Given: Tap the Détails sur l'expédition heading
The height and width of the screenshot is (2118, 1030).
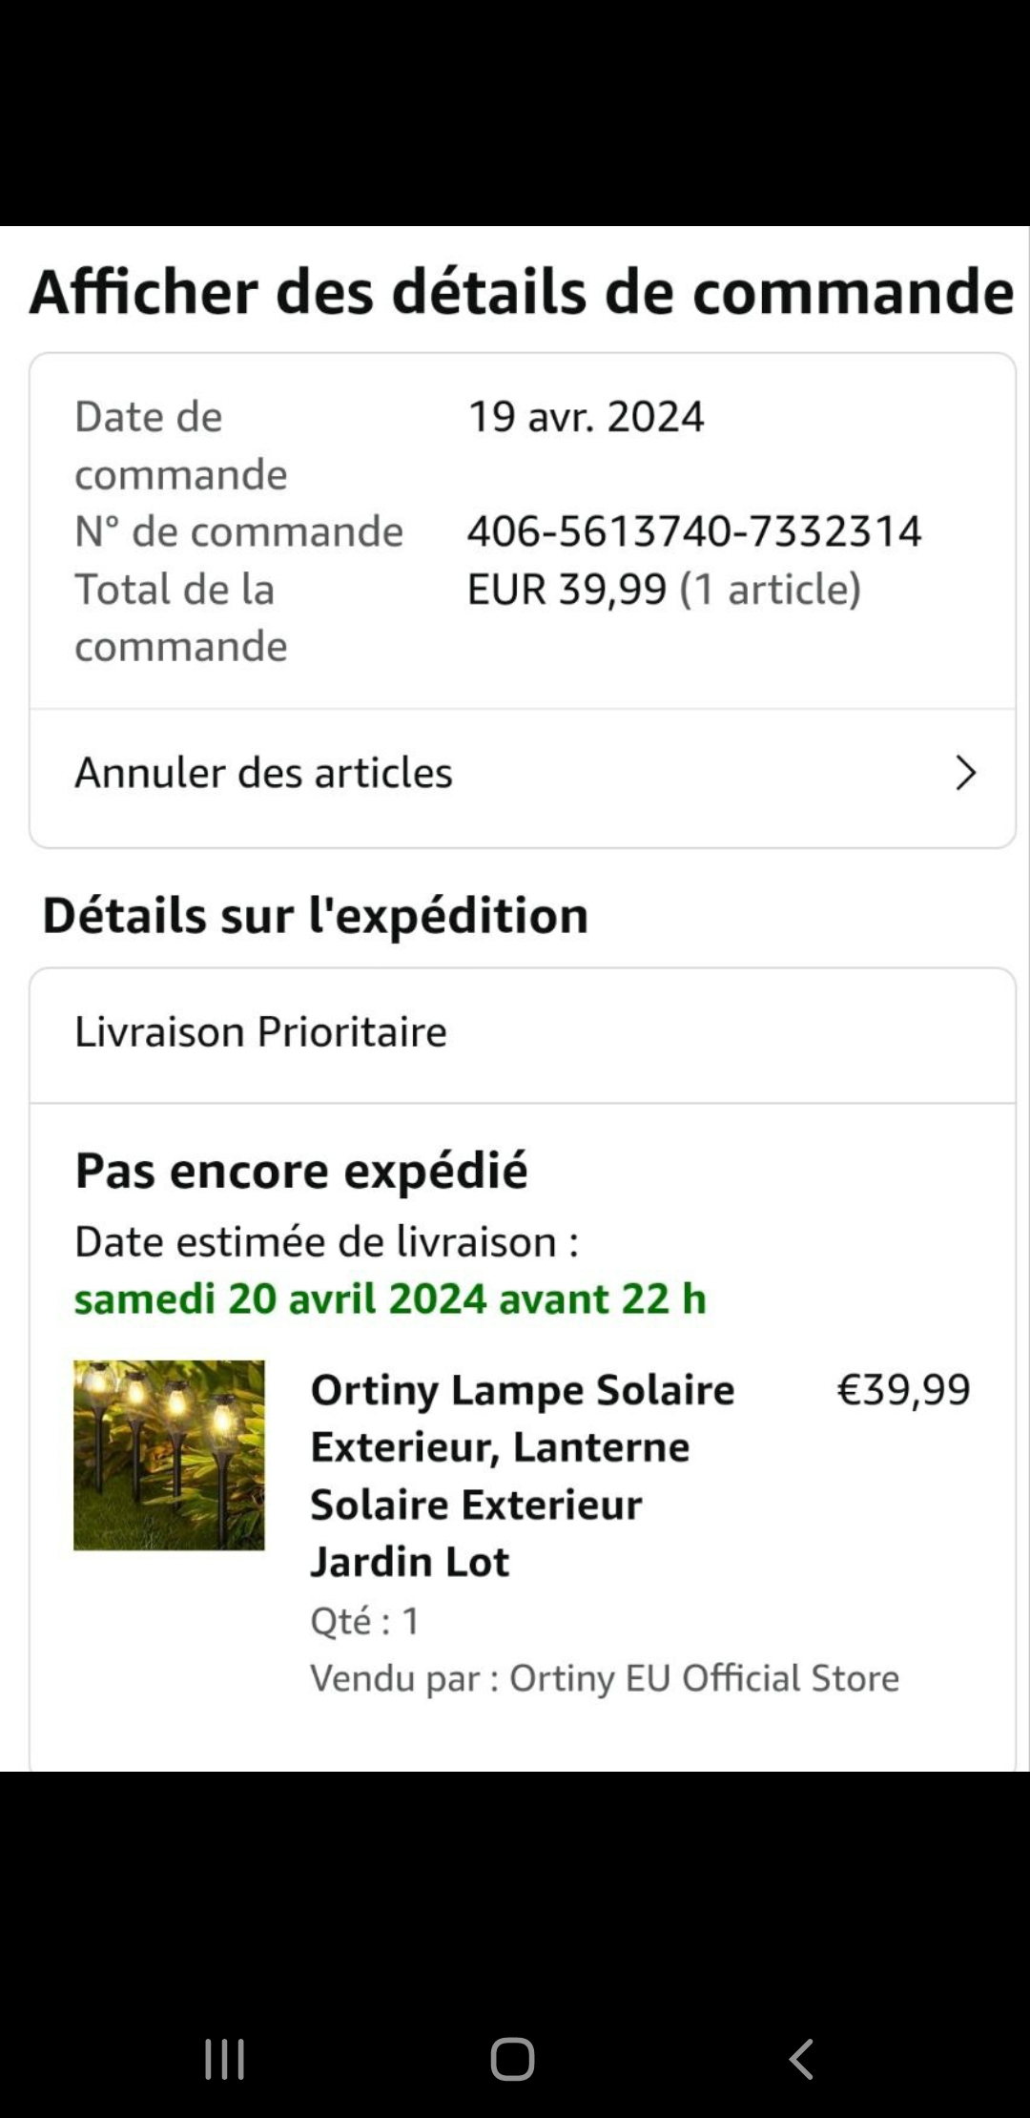Looking at the screenshot, I should [x=316, y=916].
